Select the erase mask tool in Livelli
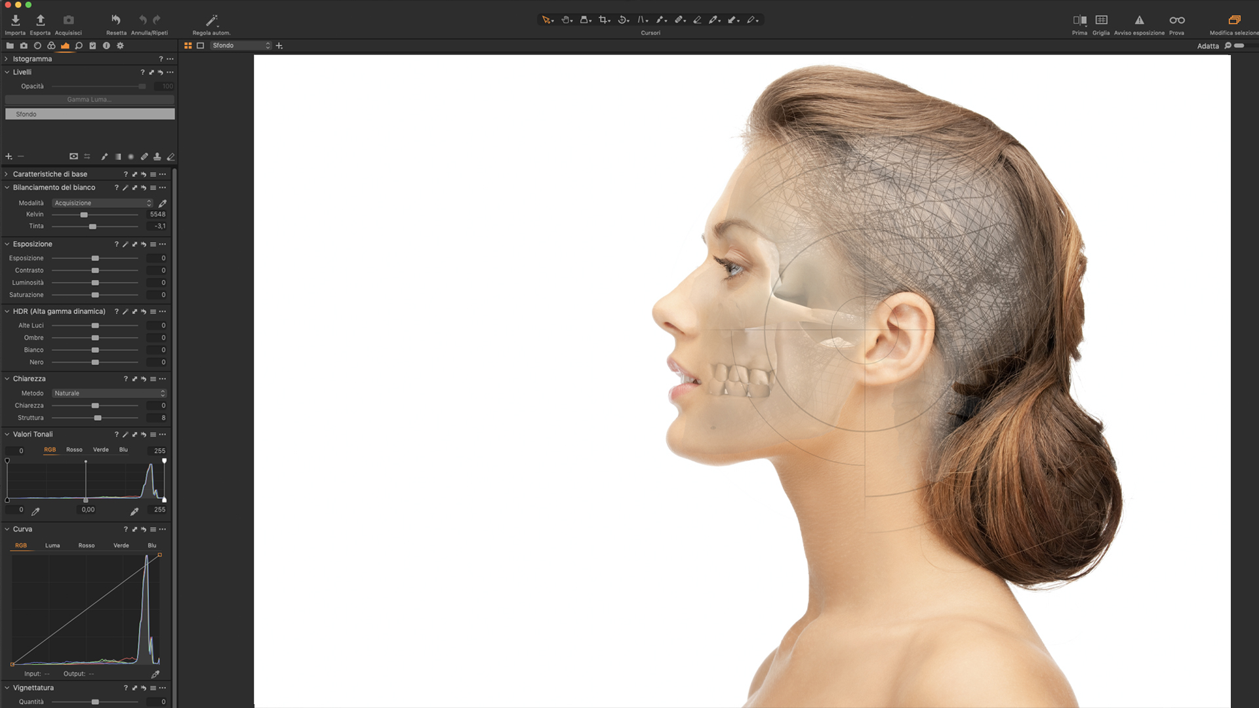 170,157
